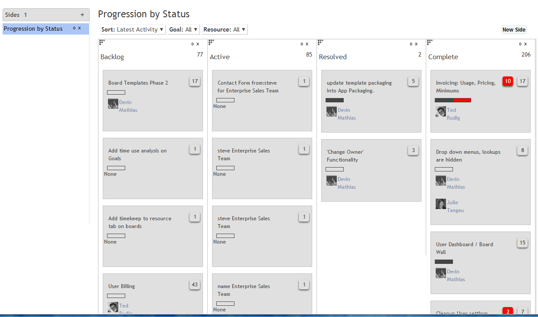Screen dimensions: 538x317
Task: Select Progression by Status in the sidebar
Action: point(33,29)
